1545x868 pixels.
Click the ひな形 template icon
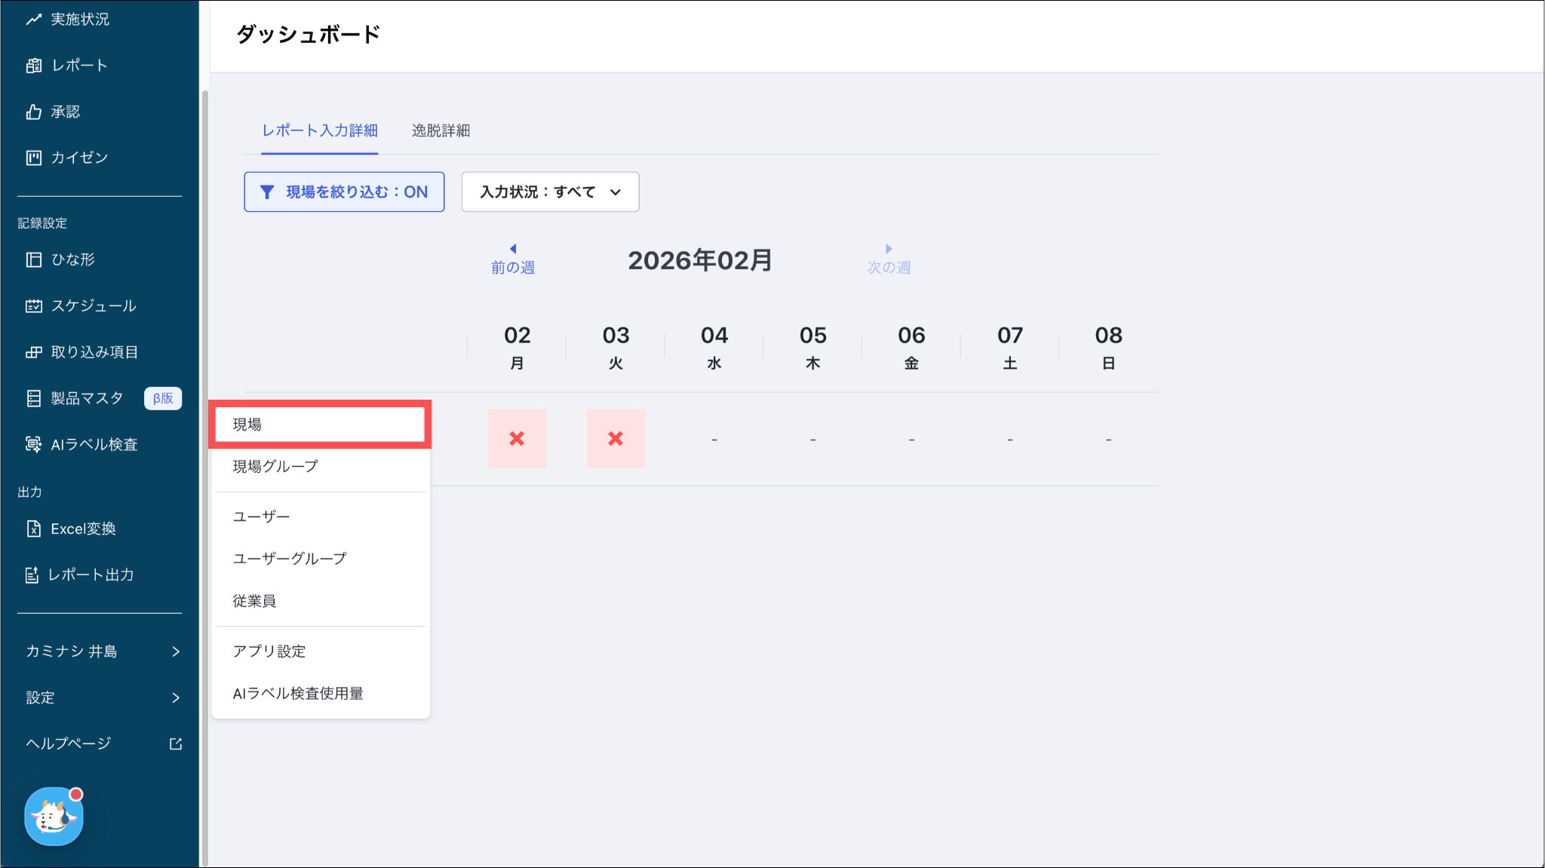point(33,259)
